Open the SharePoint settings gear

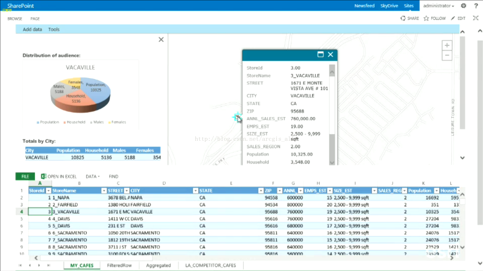(463, 6)
